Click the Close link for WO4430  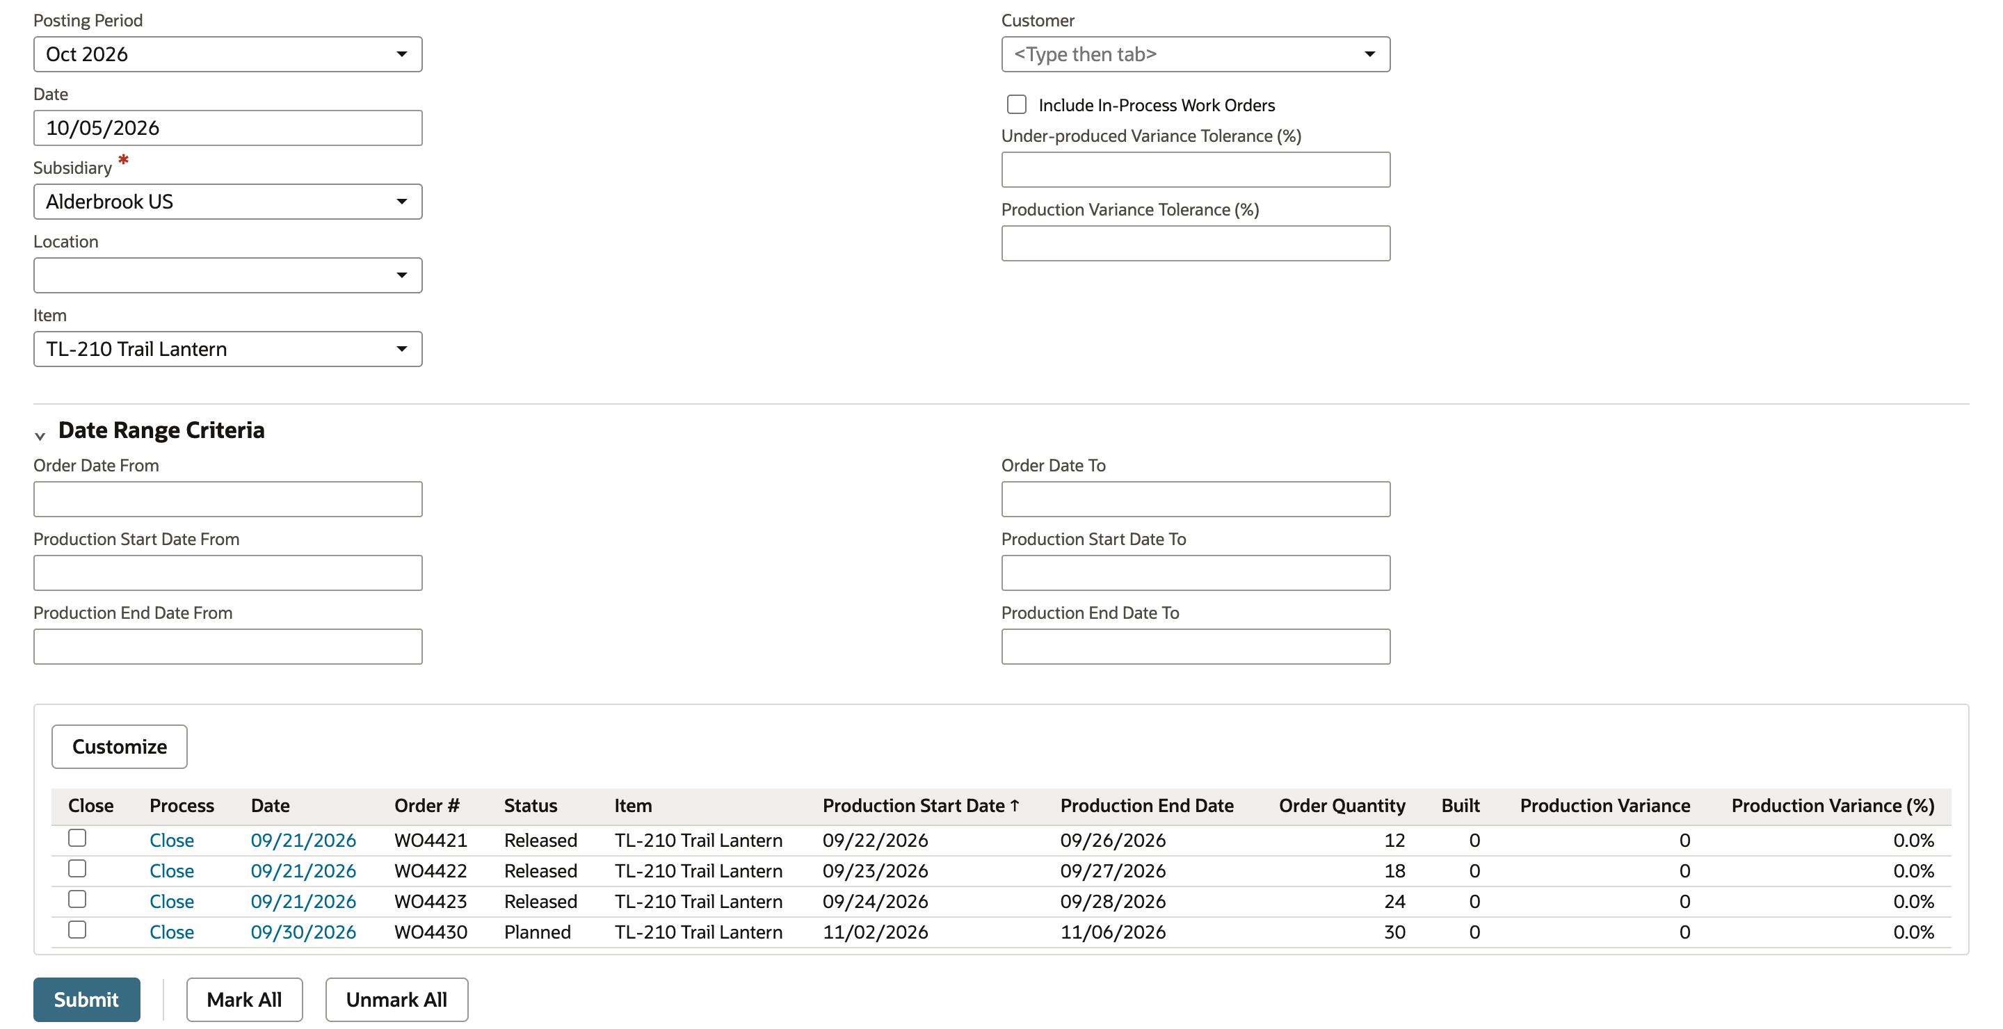(171, 932)
